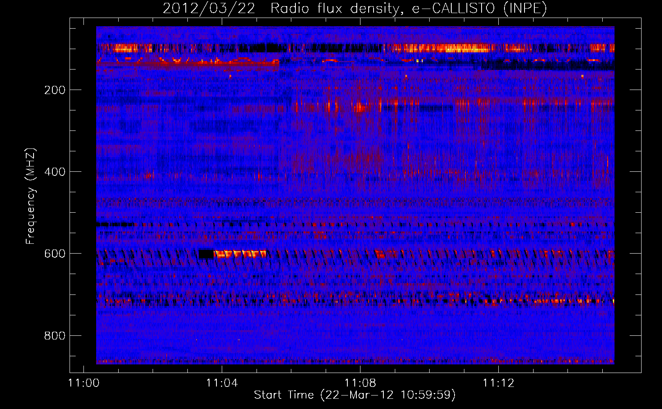Viewport: 662px width, 409px height.
Task: Click the 11:08 time tick label
Action: click(x=360, y=383)
